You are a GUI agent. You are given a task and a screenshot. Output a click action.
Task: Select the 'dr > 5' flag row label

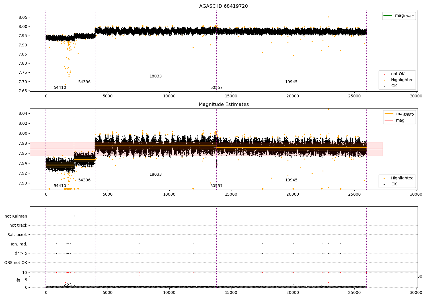21,253
